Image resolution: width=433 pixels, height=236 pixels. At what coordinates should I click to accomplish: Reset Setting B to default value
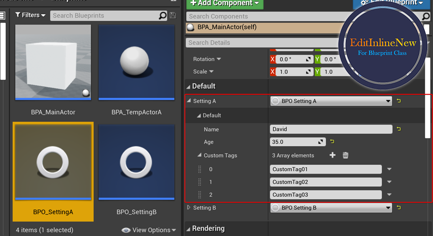point(399,207)
